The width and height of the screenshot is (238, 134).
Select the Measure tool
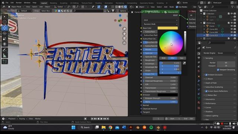pyautogui.click(x=4, y=55)
